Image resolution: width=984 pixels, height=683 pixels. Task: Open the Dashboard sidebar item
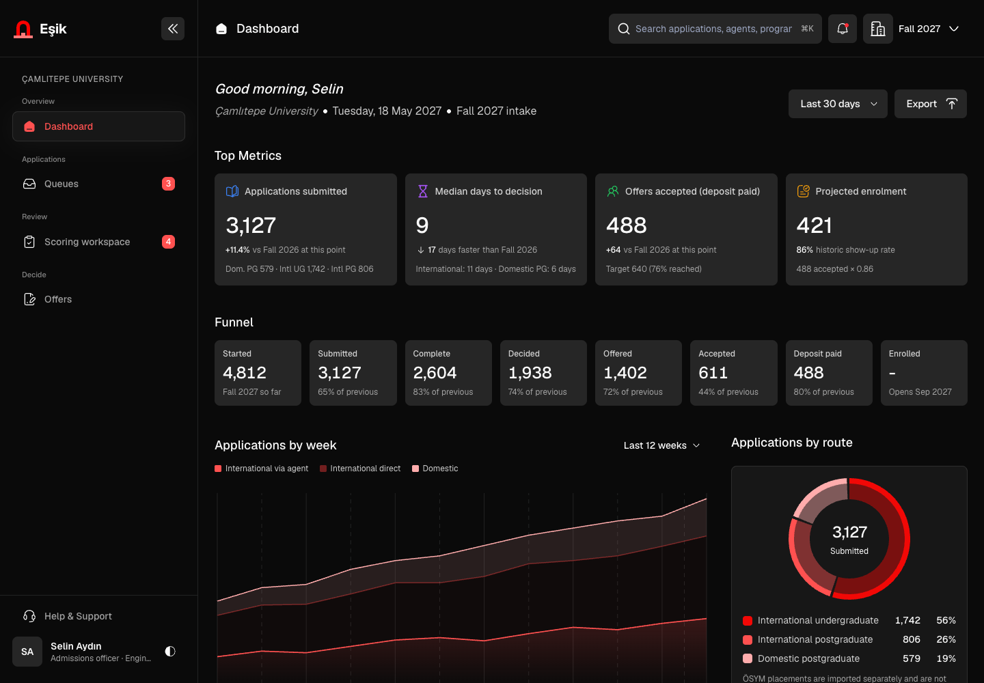click(x=98, y=126)
